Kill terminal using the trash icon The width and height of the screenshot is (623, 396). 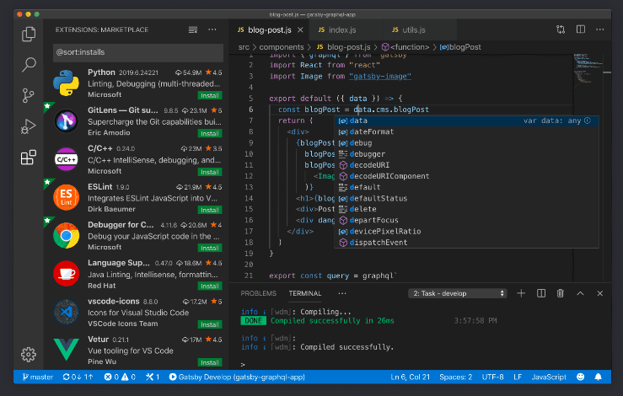[x=561, y=293]
